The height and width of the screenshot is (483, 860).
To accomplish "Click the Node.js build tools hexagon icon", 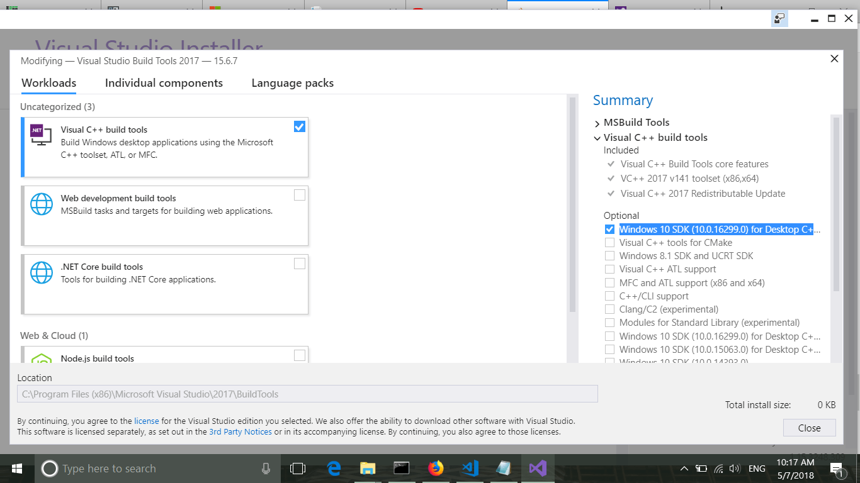I will click(42, 358).
